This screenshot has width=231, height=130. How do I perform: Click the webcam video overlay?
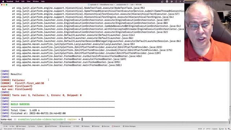(208, 31)
